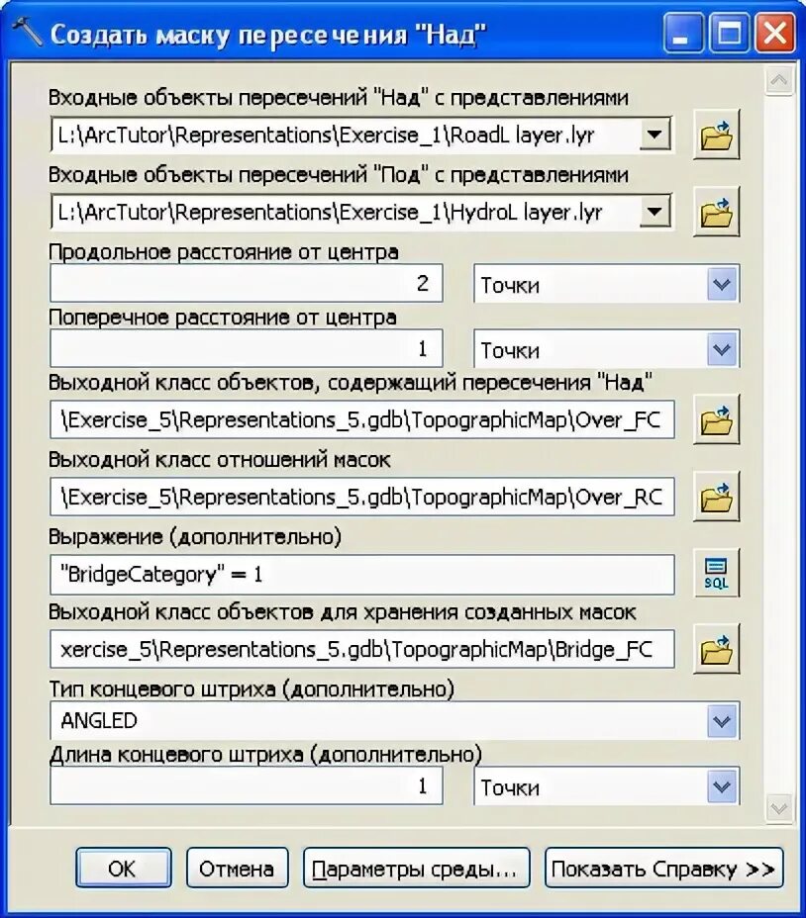Click the Отмена button
Image resolution: width=806 pixels, height=918 pixels.
tap(237, 869)
